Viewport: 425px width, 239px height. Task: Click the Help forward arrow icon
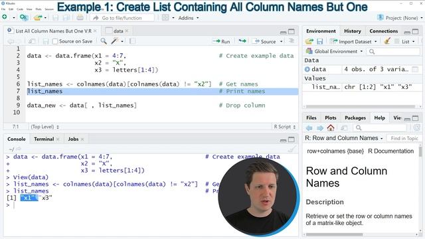320,128
